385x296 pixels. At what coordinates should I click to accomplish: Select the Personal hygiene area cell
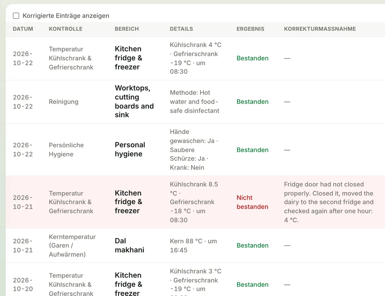point(130,149)
